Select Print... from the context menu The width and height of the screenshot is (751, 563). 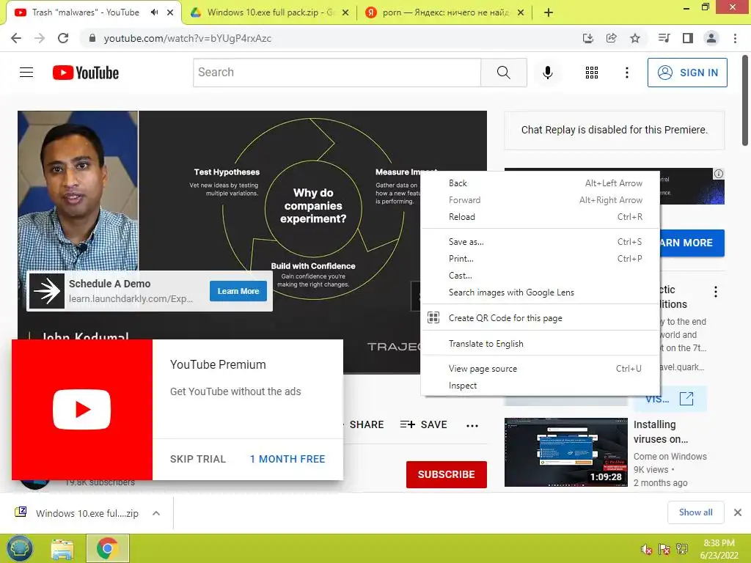tap(541, 259)
